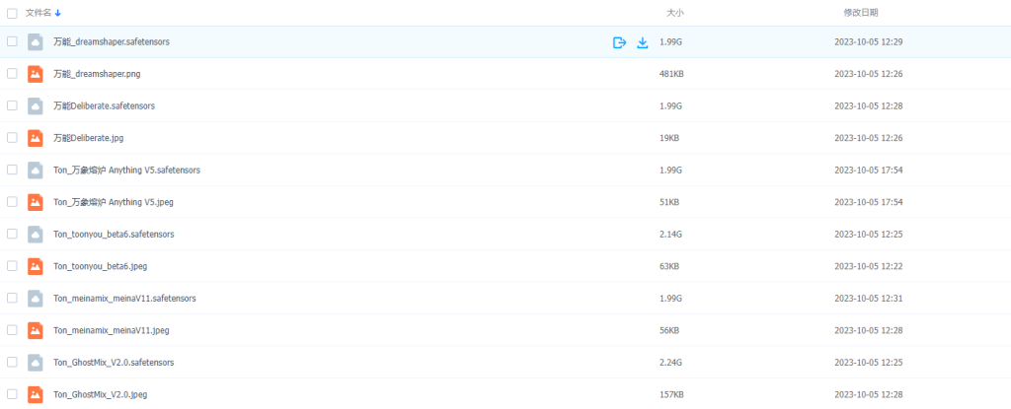Click file icon of Ton_GhostMix_V2.0.safetensors

coord(36,363)
